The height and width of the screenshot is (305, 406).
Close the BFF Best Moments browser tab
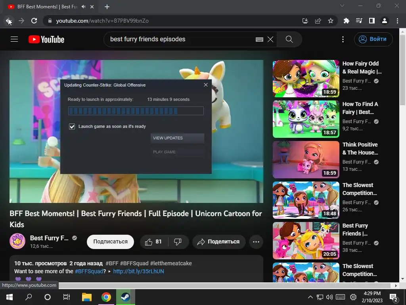[92, 7]
